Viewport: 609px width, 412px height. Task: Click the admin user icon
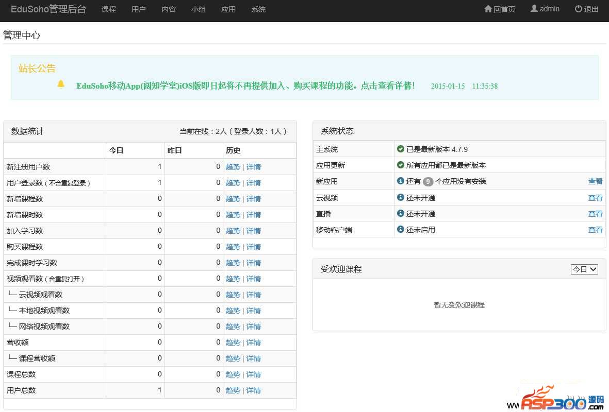click(x=534, y=9)
